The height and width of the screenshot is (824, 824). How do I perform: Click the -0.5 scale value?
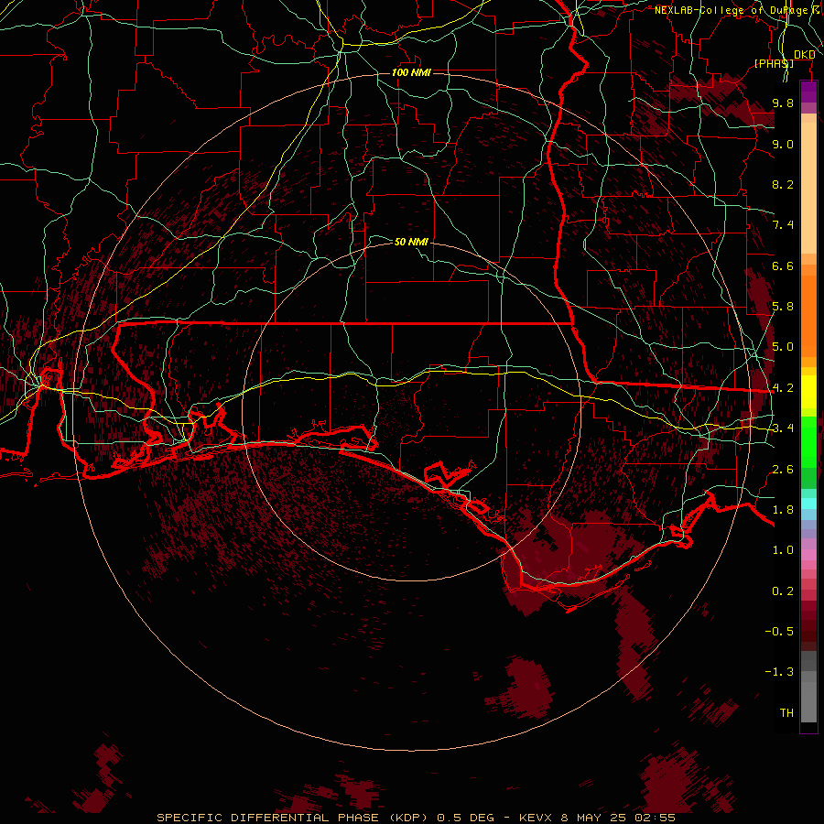(779, 632)
